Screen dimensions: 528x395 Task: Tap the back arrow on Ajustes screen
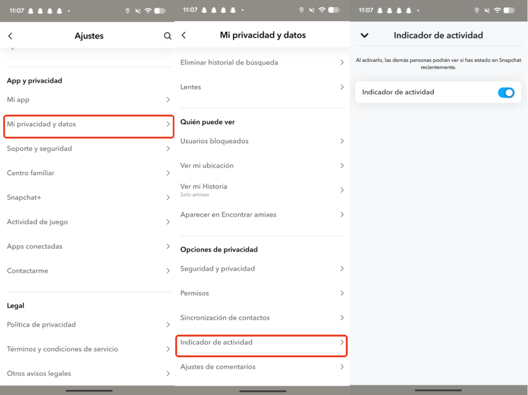click(11, 36)
